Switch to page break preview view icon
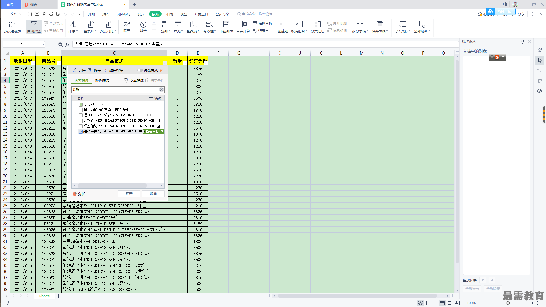The height and width of the screenshot is (307, 546). (x=457, y=303)
